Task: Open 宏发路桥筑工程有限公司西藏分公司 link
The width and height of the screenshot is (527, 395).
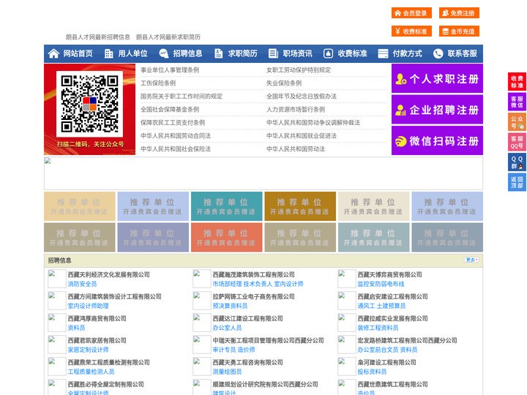Action: point(408,340)
